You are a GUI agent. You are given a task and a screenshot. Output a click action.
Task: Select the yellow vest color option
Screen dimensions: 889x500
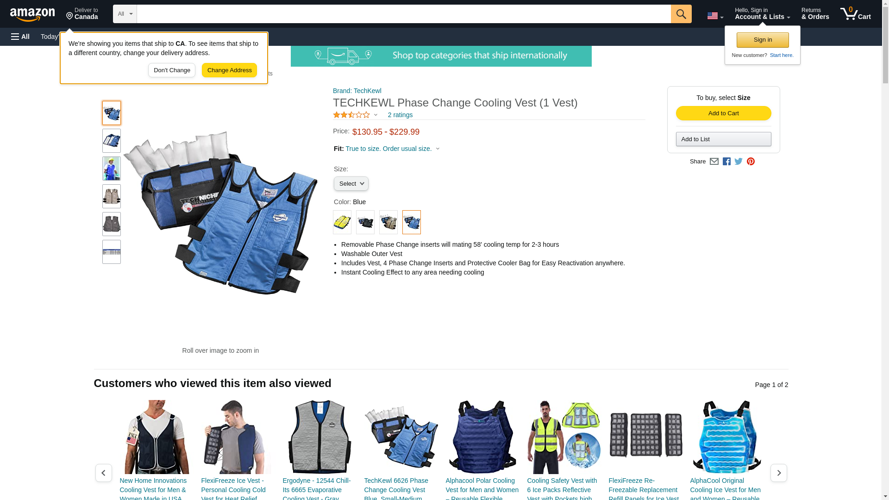point(342,222)
